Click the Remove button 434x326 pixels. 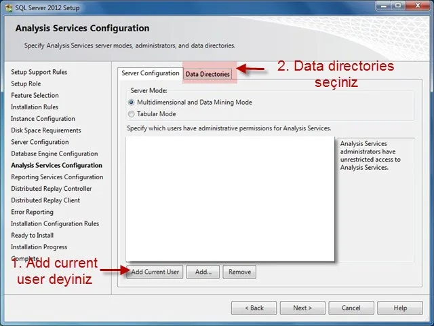239,272
